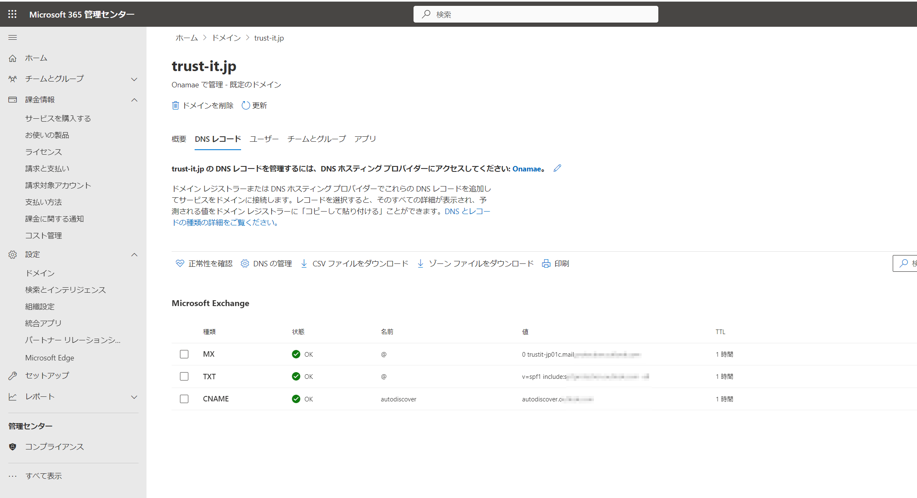Click the CSV download arrow icon
The width and height of the screenshot is (917, 498).
pos(304,263)
